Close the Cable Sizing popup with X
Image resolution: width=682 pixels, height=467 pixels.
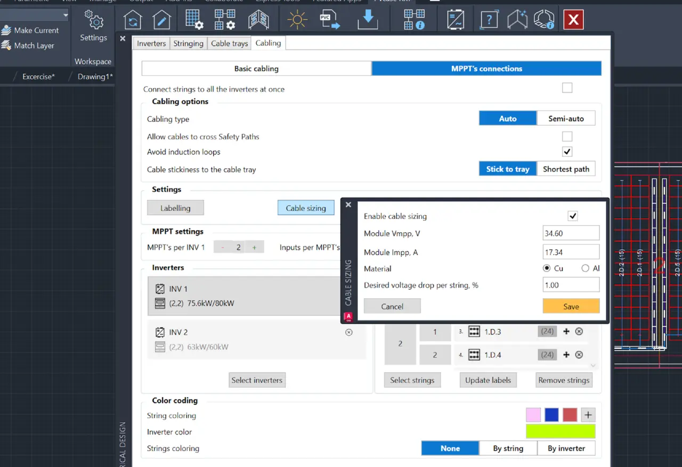pyautogui.click(x=348, y=204)
